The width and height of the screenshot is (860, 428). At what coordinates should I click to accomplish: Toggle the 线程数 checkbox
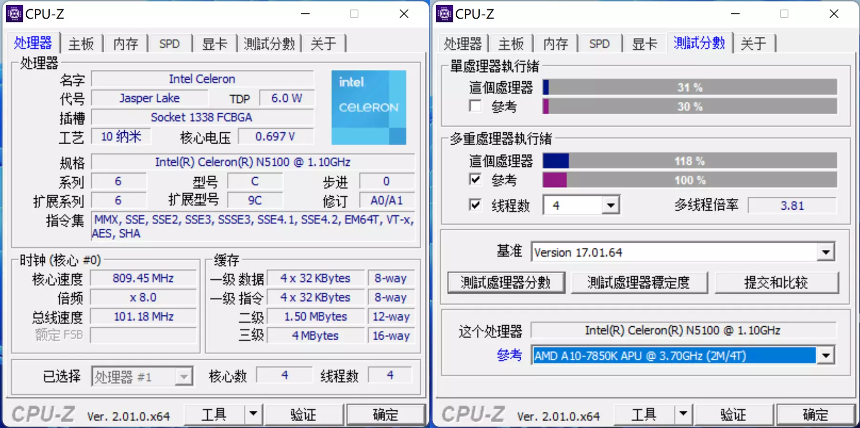[x=475, y=205]
